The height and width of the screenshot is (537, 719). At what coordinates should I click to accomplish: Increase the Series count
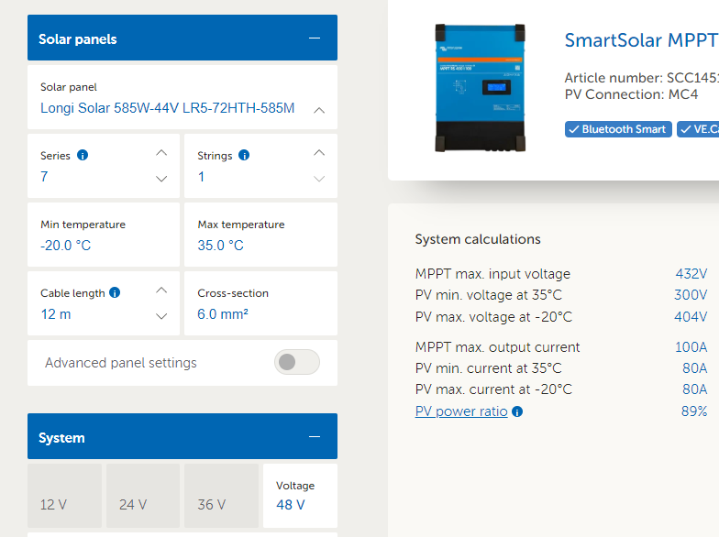(161, 152)
